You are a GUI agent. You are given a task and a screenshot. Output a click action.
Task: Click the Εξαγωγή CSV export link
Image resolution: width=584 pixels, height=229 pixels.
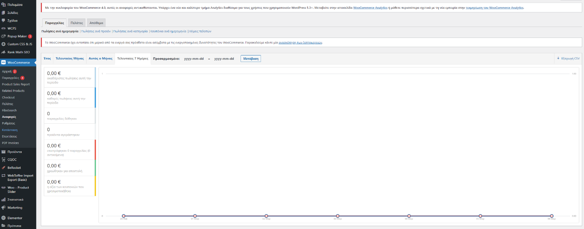pyautogui.click(x=568, y=58)
